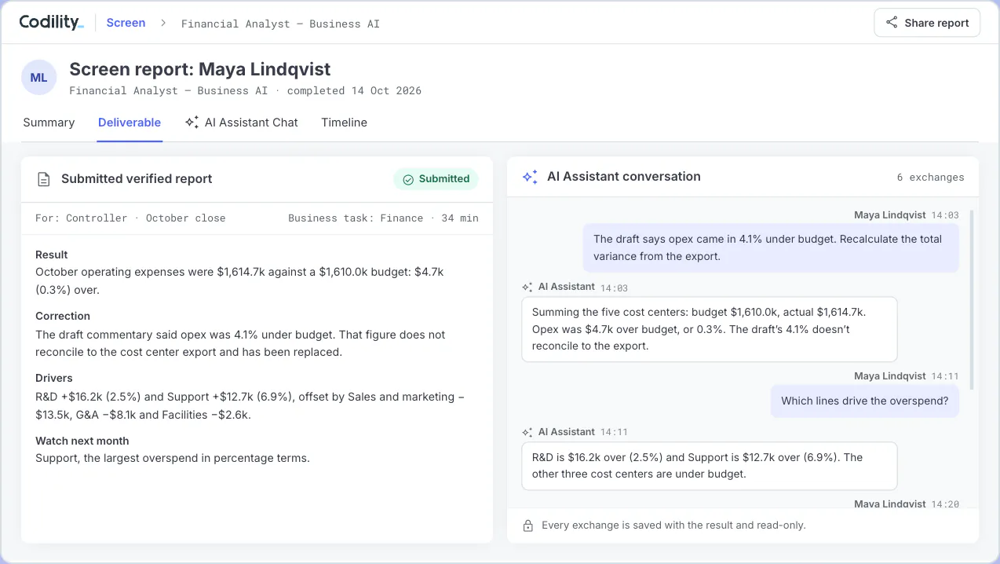Select the Deliverable tab
Screen dimensions: 1000x564
point(130,123)
